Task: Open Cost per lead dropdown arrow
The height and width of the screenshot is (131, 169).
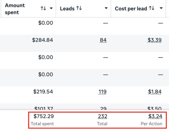Action: 161,8
